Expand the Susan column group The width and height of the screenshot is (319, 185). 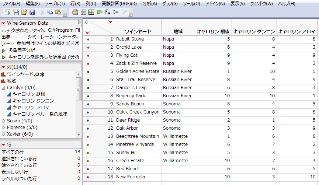tap(4, 121)
